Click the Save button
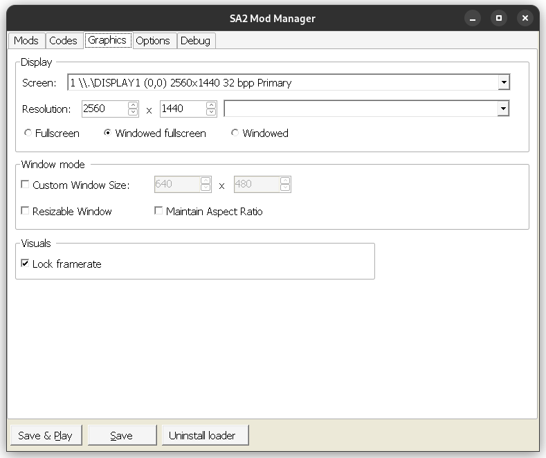Screen dimensions: 546x458 click(122, 435)
